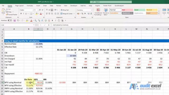Switch to the Power Pivot tab

107,6
